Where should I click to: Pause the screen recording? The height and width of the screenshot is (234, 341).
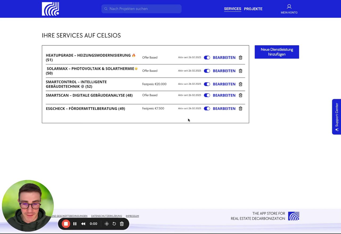click(75, 224)
